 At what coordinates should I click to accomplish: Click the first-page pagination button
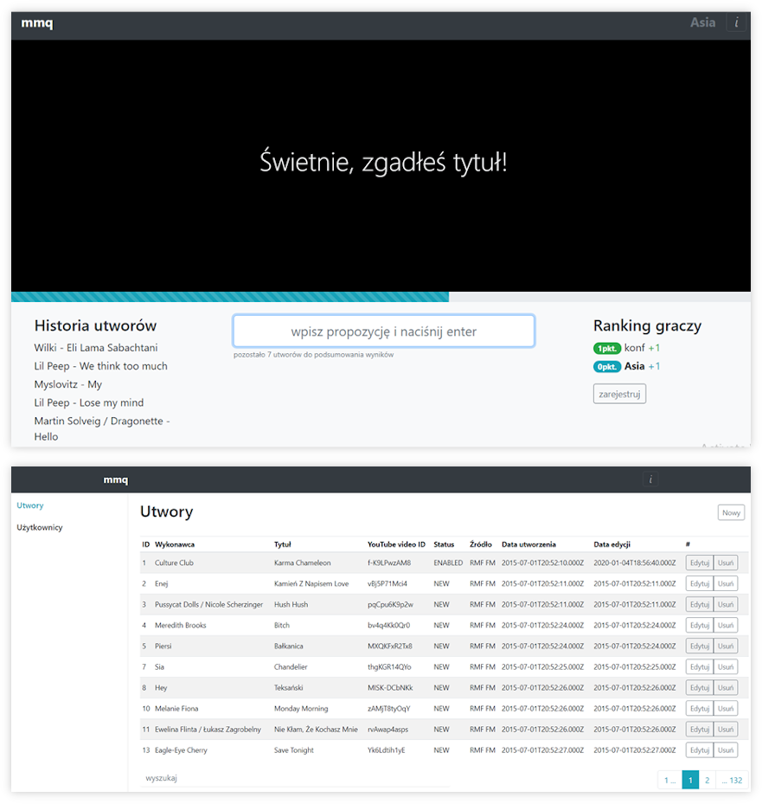click(669, 780)
